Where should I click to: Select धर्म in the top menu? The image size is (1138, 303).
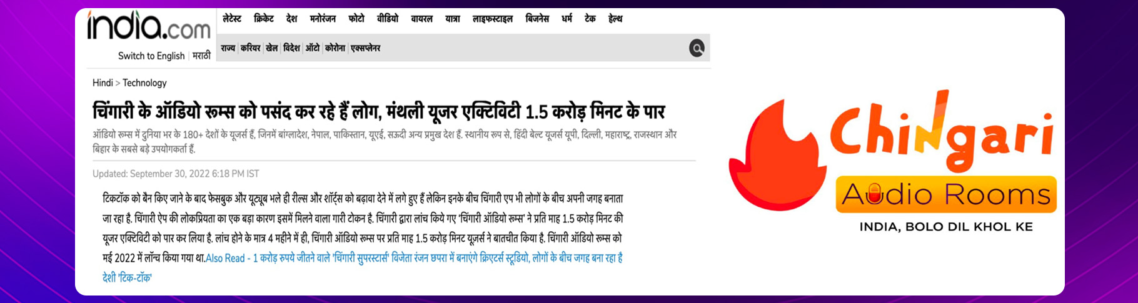pos(567,19)
